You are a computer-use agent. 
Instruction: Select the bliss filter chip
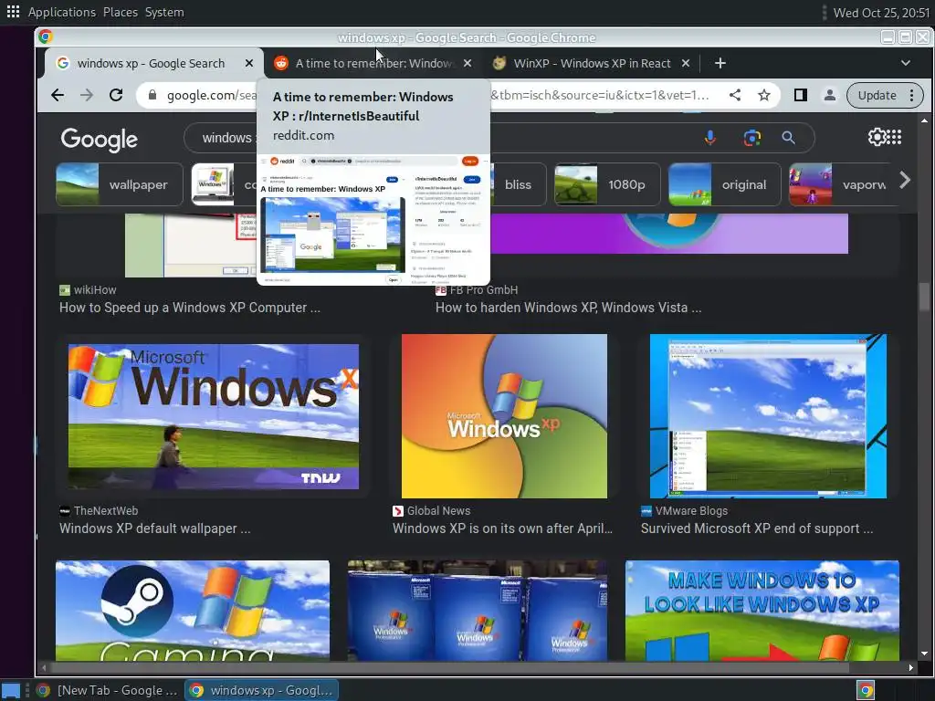pyautogui.click(x=518, y=184)
